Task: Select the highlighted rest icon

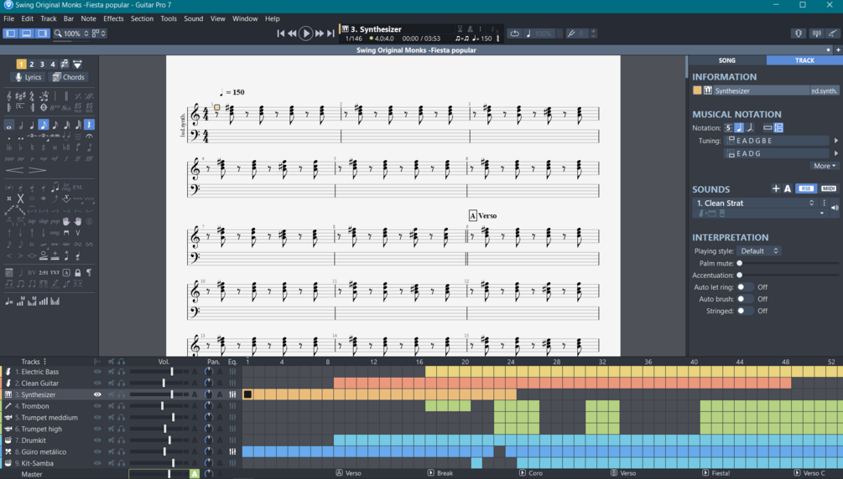Action: (x=89, y=125)
